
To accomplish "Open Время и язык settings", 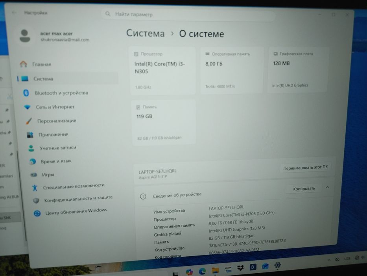I will (x=51, y=161).
